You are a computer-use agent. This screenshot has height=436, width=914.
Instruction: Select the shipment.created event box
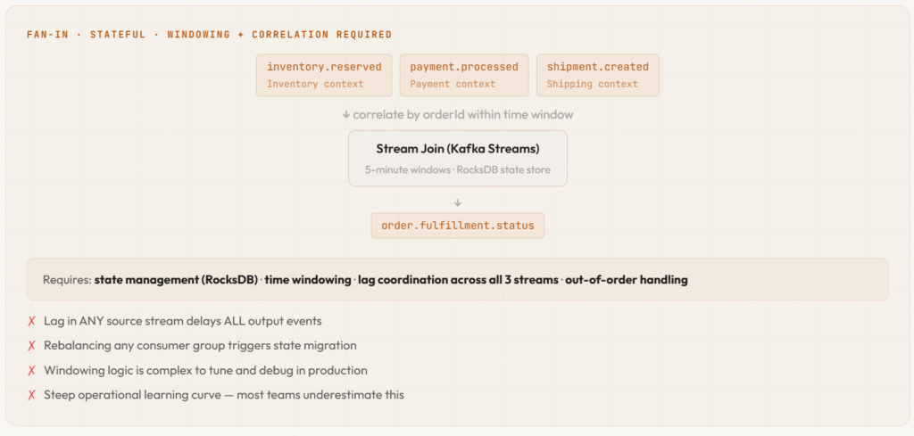[597, 75]
